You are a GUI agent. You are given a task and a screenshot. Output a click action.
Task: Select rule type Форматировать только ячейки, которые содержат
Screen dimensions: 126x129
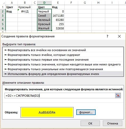(63, 55)
